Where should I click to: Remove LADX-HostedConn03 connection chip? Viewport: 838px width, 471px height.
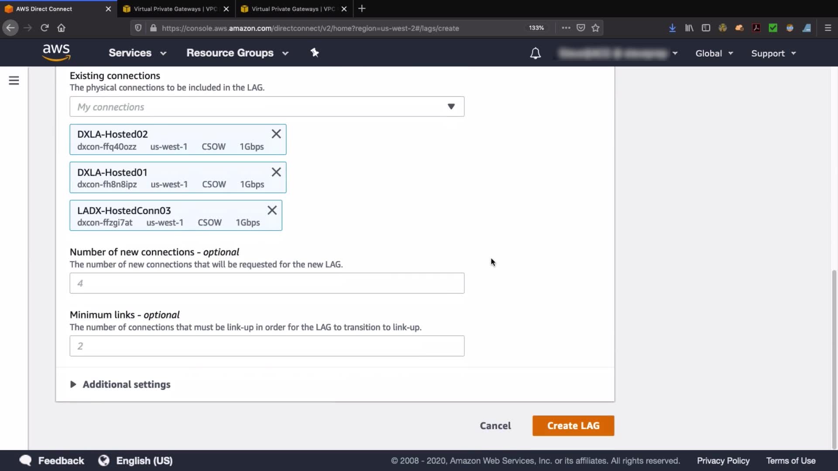coord(272,210)
